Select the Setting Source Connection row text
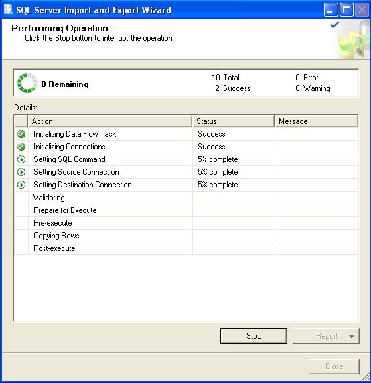Viewport: 371px width, 383px height. tap(76, 172)
